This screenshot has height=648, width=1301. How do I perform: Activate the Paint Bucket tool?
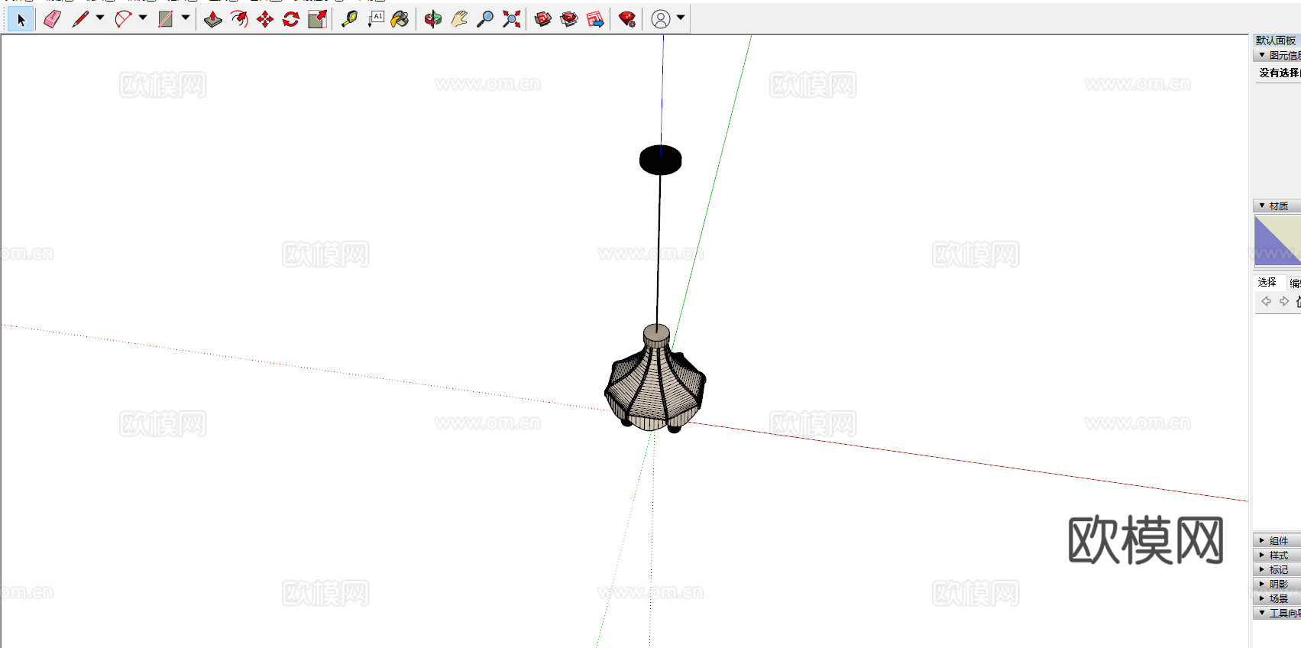(x=400, y=19)
